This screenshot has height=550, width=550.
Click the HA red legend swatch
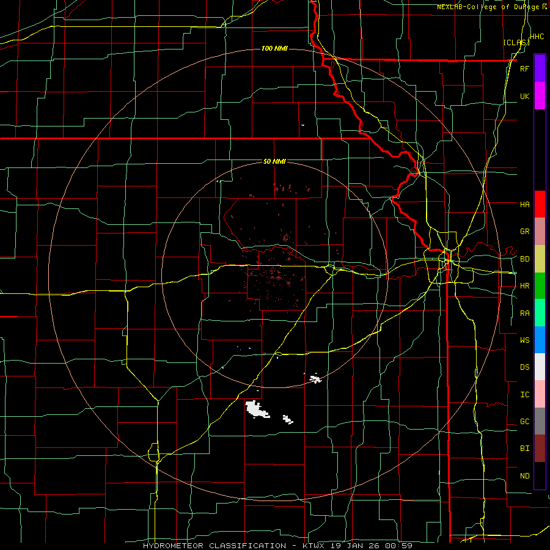click(540, 204)
